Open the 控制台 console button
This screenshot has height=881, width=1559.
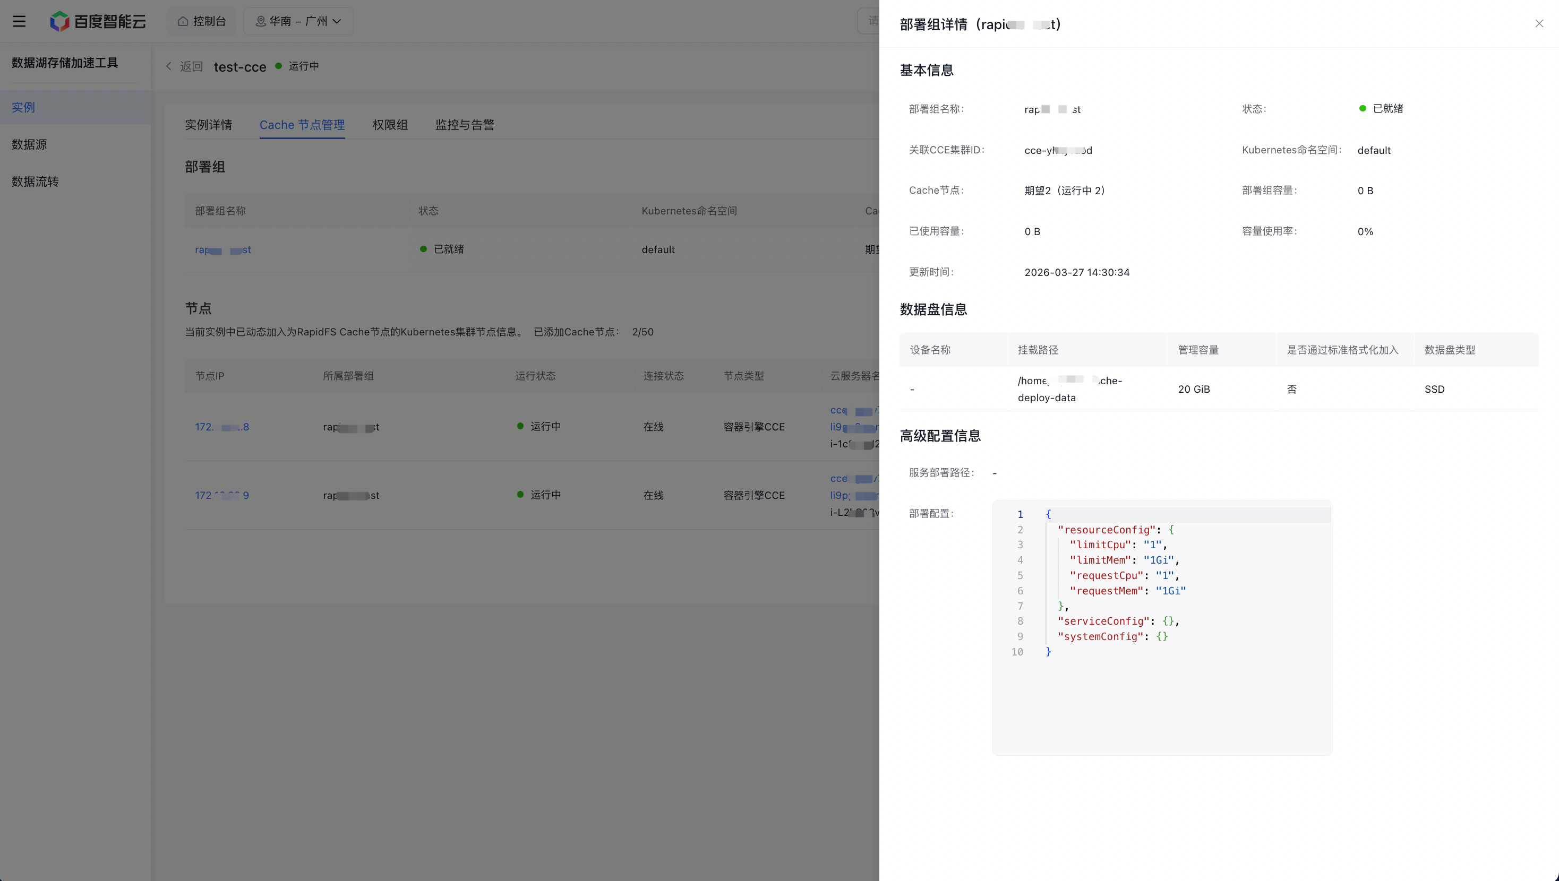coord(202,21)
